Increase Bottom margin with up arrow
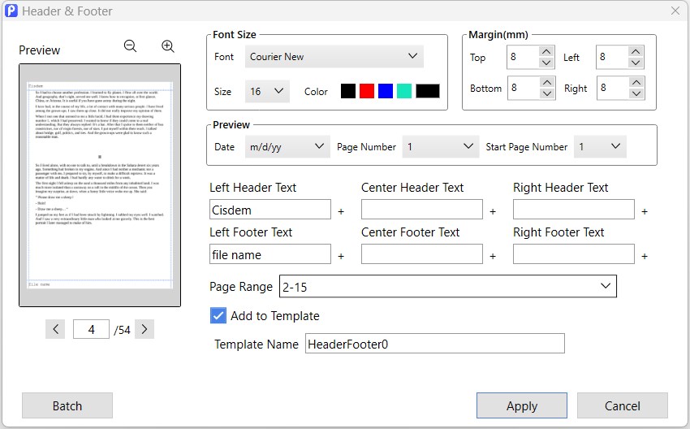This screenshot has width=690, height=429. coord(547,82)
